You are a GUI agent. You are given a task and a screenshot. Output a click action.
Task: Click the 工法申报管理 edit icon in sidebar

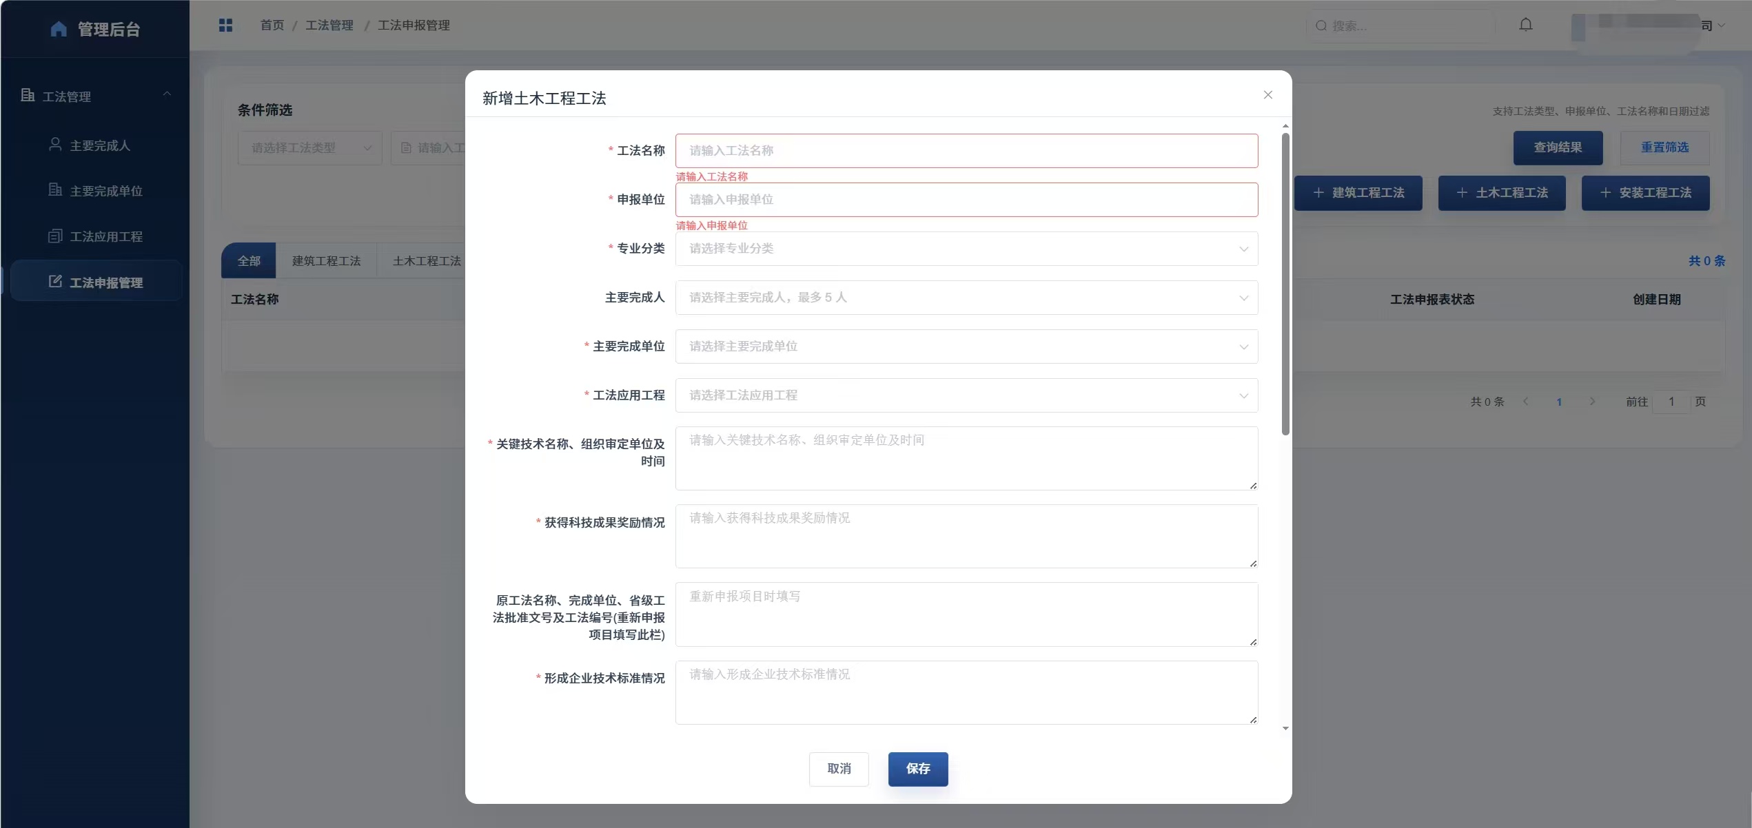tap(55, 282)
